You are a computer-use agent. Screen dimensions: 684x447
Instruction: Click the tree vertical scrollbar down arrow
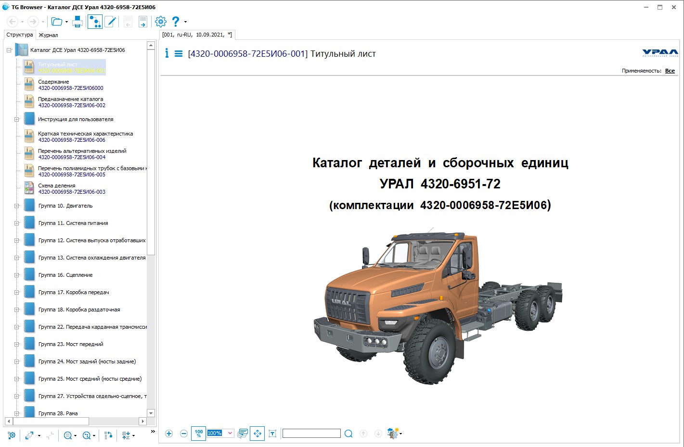151,413
